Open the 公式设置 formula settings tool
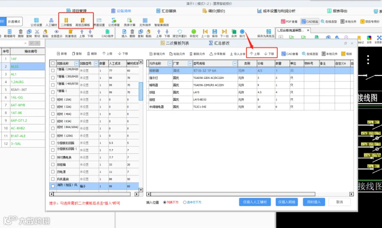Viewport: 382px width, 228px height. pyautogui.click(x=36, y=22)
